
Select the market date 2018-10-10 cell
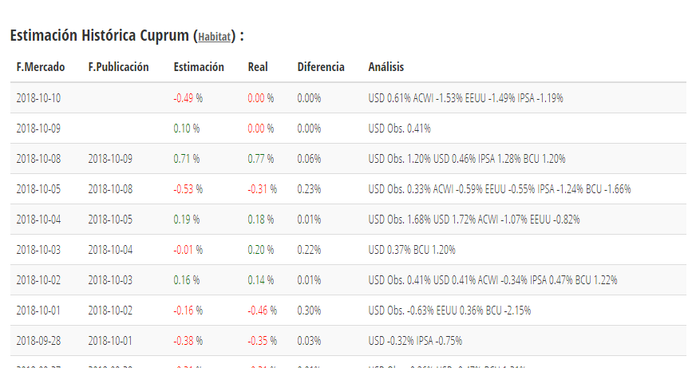pos(38,98)
